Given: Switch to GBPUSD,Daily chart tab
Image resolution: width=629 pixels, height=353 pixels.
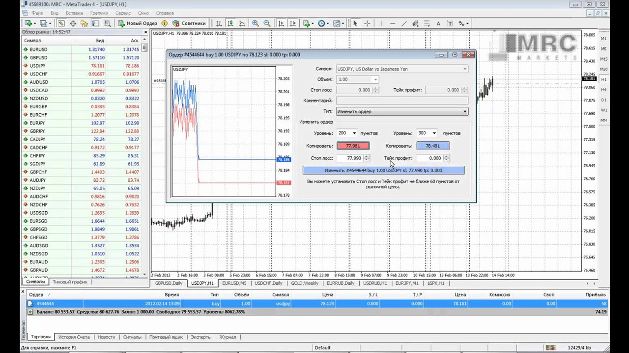Looking at the screenshot, I should coord(169,283).
